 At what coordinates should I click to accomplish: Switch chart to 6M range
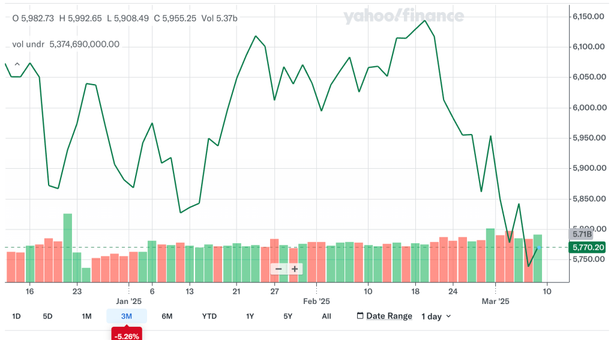coord(167,316)
